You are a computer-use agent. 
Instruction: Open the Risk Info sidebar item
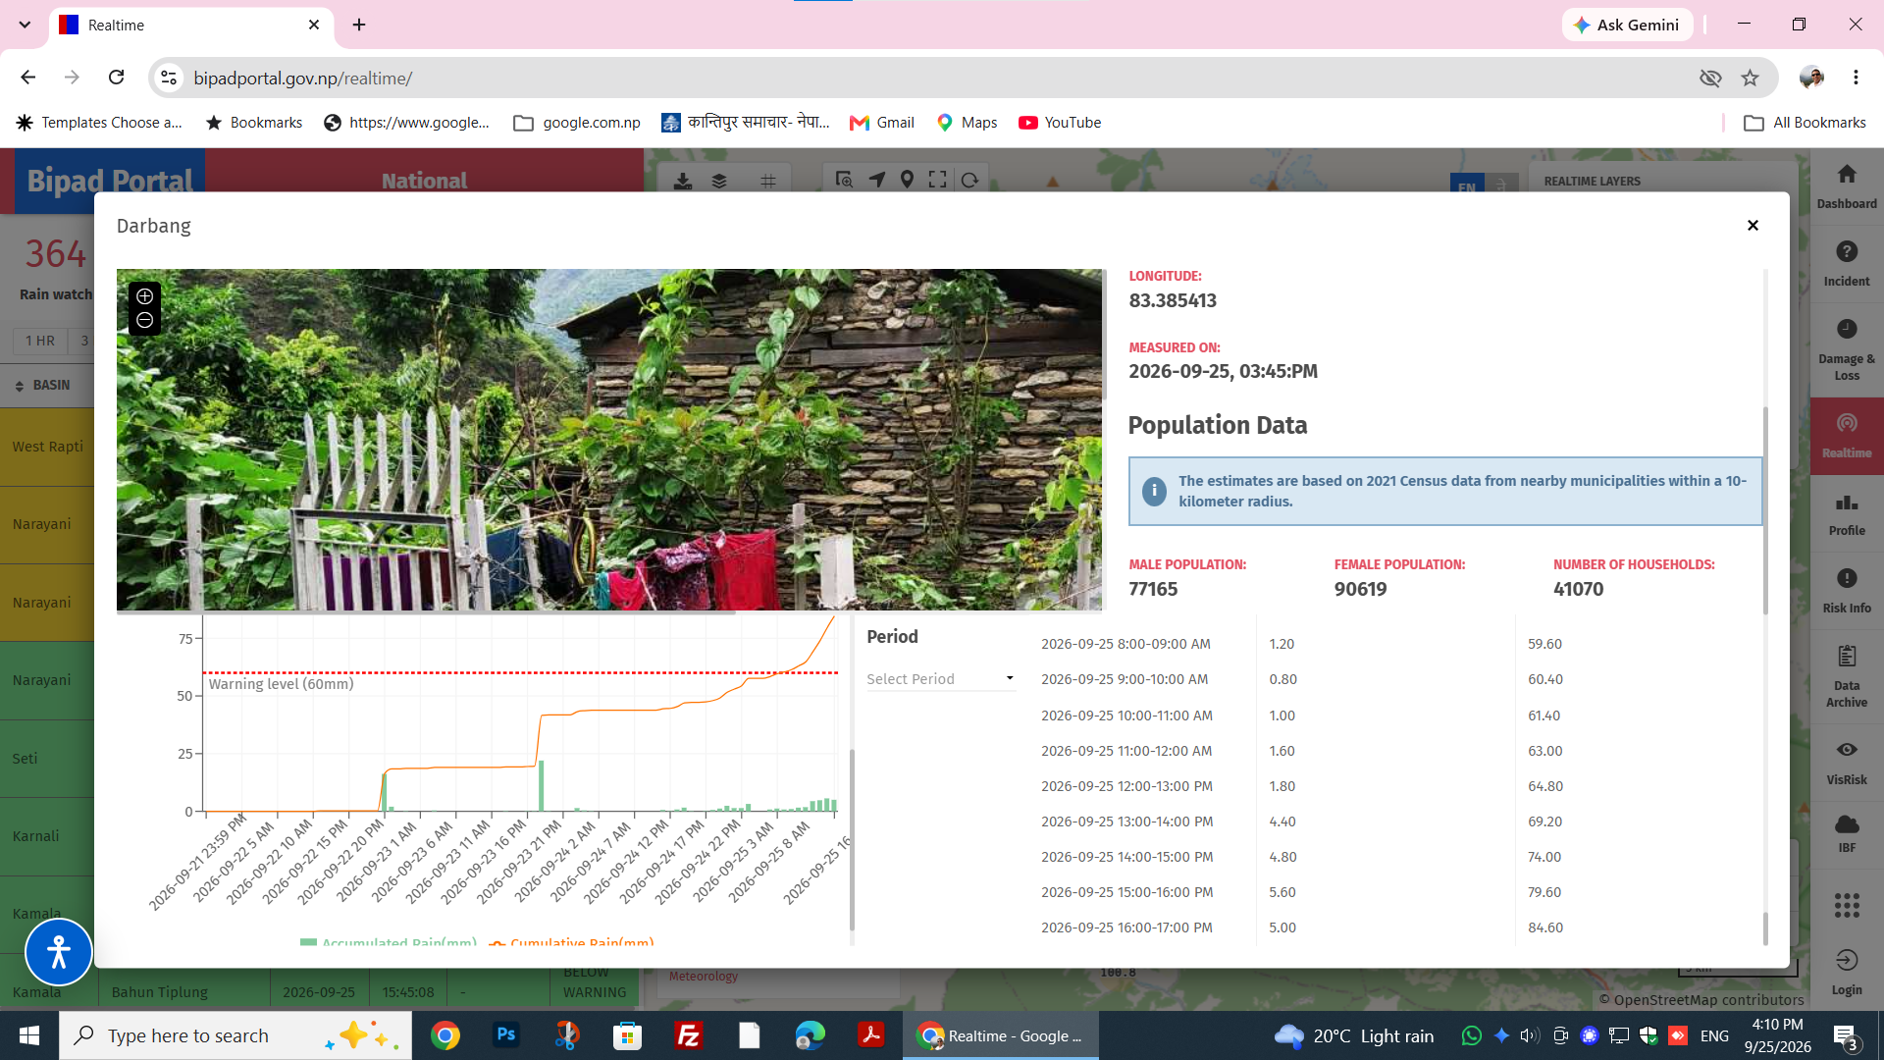pos(1847,592)
